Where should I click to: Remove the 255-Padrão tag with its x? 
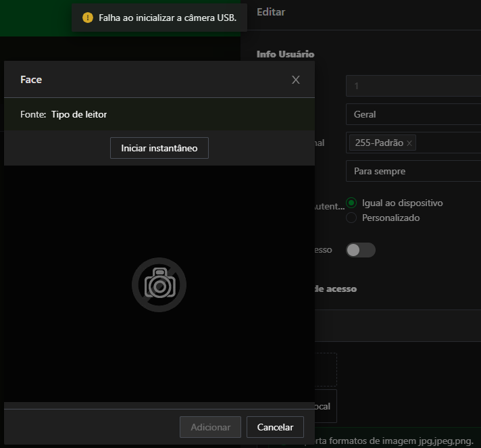pos(409,143)
